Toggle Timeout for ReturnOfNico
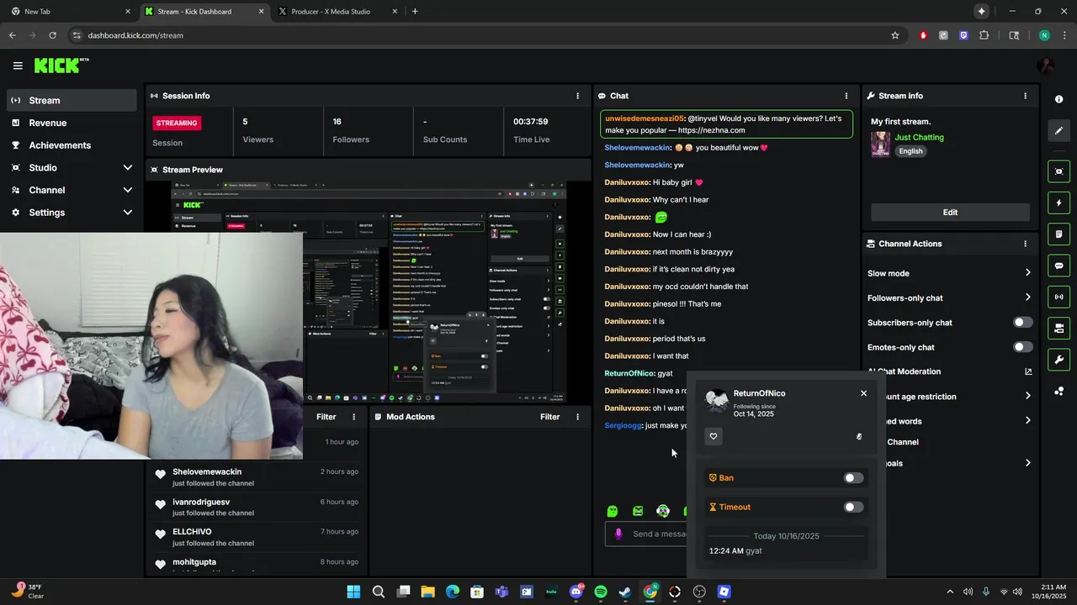The height and width of the screenshot is (605, 1077). 853,507
